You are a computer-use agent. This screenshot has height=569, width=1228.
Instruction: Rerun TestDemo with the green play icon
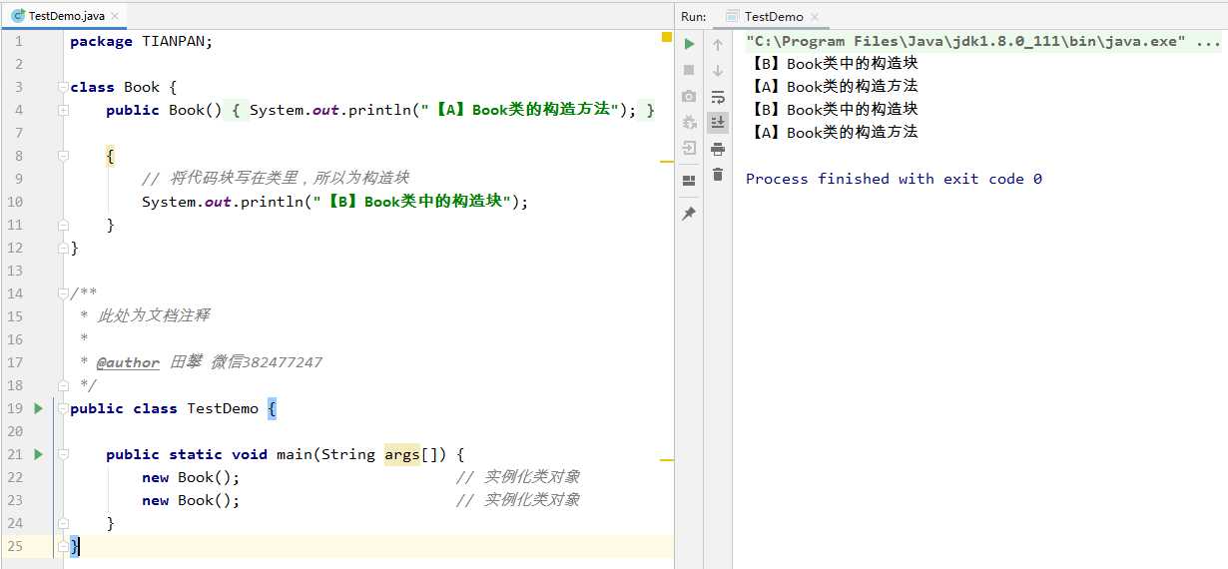pyautogui.click(x=689, y=44)
